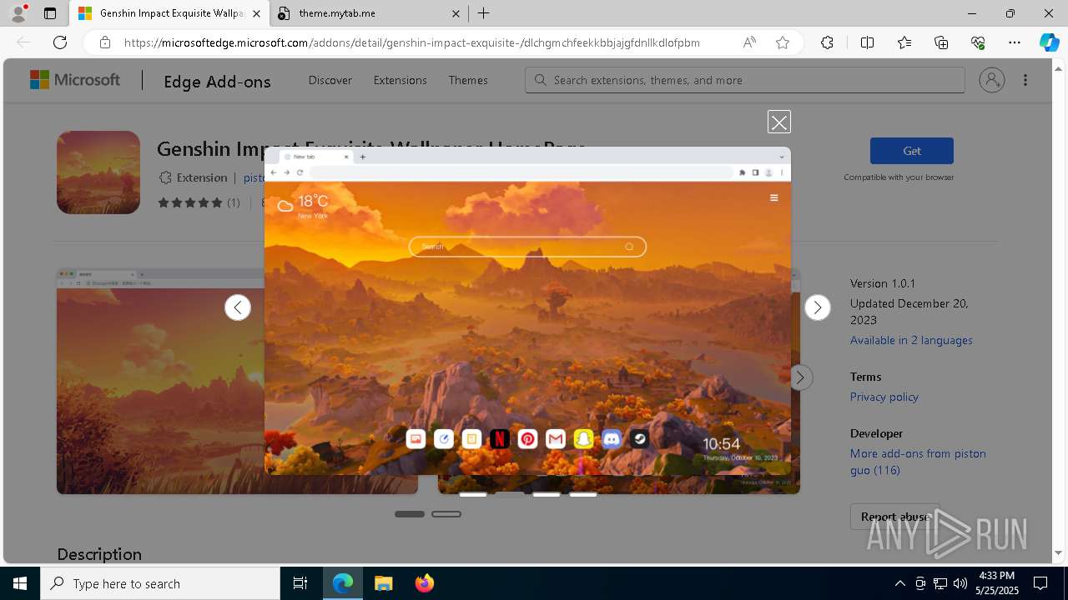The height and width of the screenshot is (600, 1068).
Task: Open the browser profile icon
Action: pos(18,13)
